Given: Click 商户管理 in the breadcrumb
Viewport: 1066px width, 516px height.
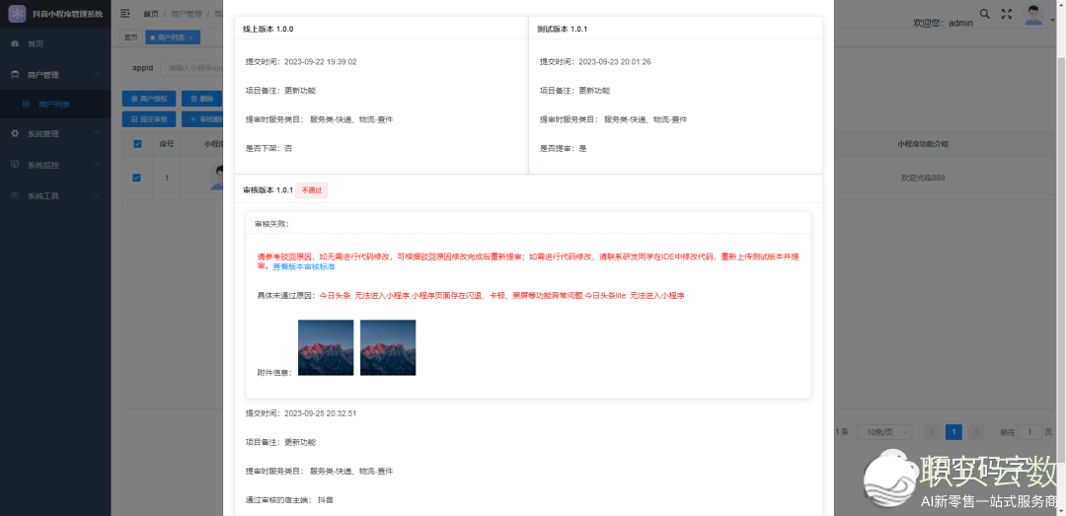Looking at the screenshot, I should (186, 14).
